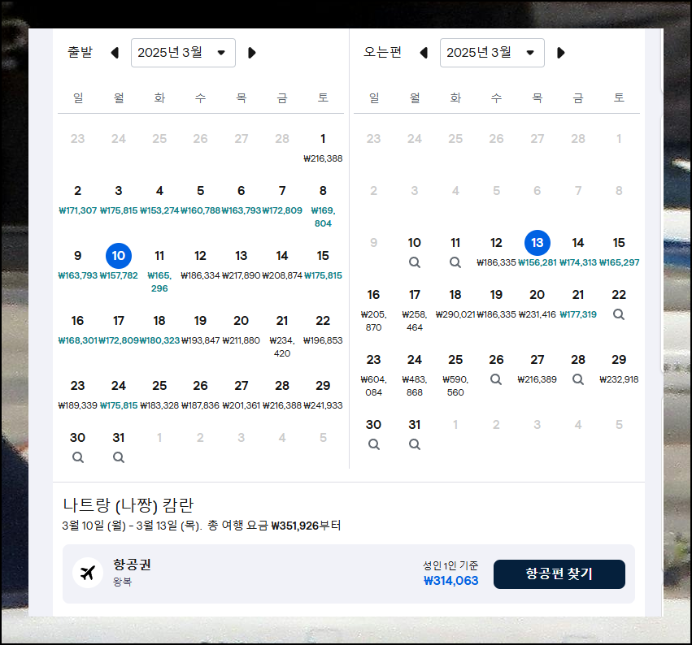Choose return date March 25
This screenshot has height=645, width=692.
coord(455,374)
